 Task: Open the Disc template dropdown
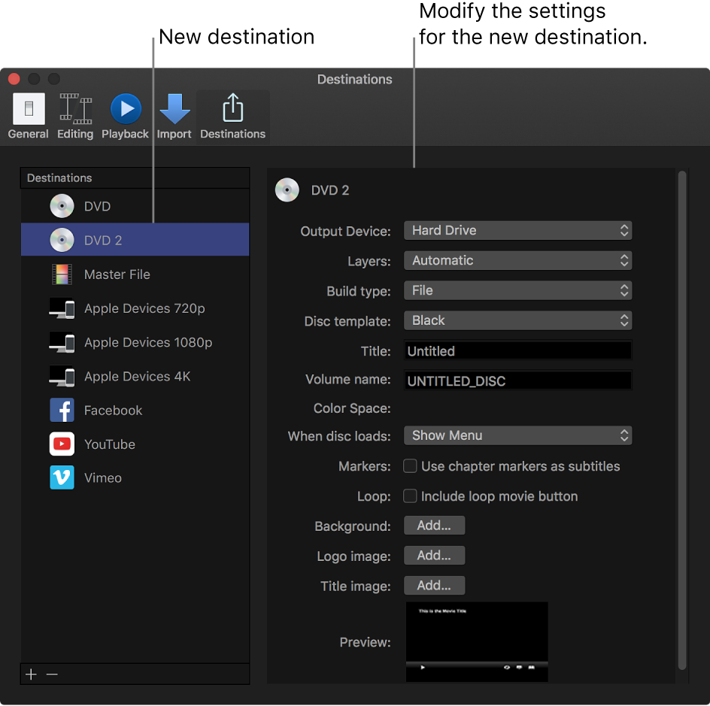[x=517, y=321]
